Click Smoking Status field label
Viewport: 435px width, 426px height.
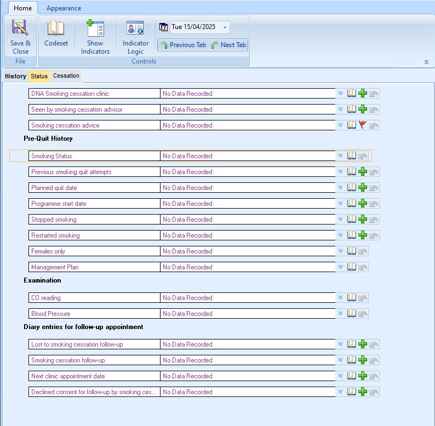94,156
